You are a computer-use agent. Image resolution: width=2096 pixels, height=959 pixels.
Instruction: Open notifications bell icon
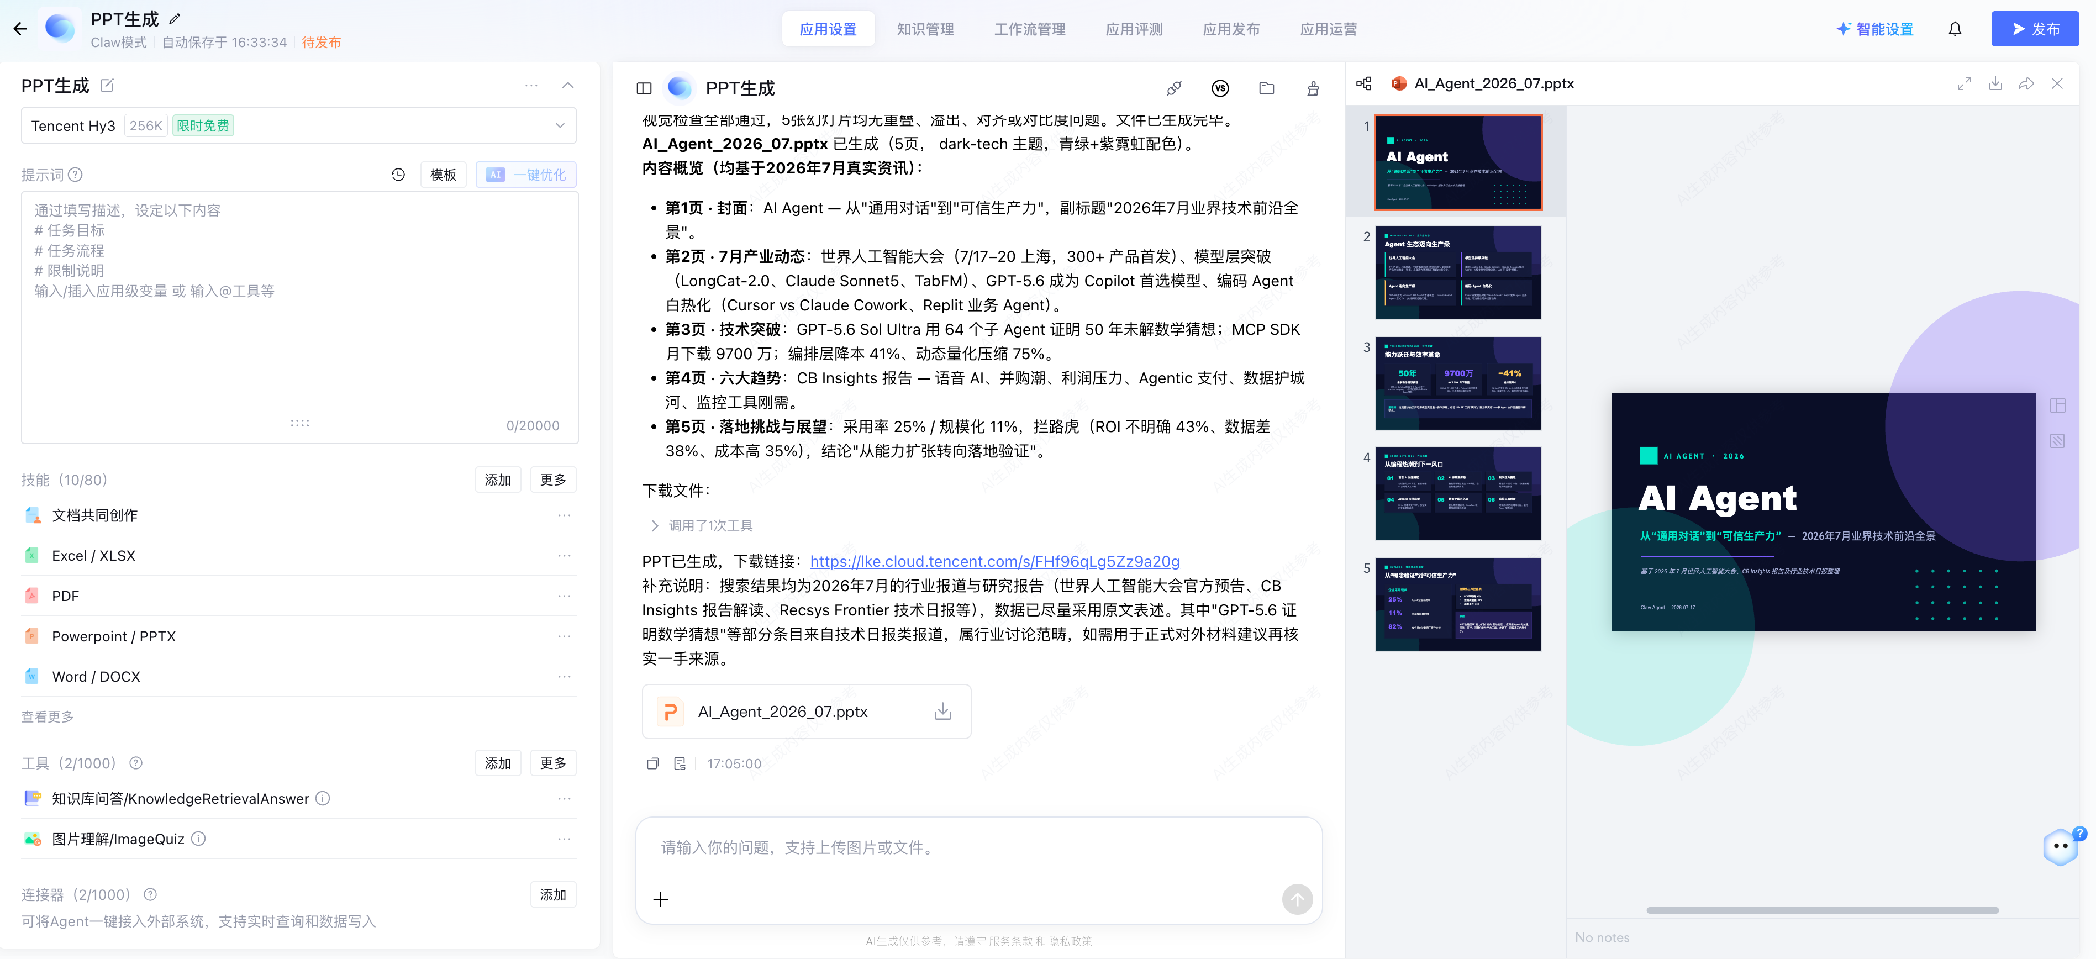pos(1955,29)
